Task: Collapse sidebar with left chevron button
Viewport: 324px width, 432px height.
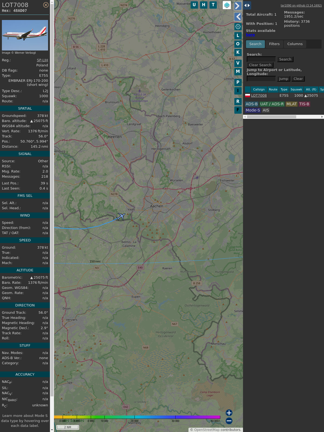Action: pyautogui.click(x=238, y=17)
